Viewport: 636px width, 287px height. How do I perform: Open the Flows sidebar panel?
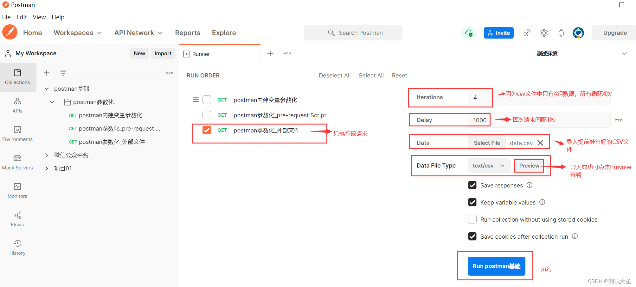17,219
